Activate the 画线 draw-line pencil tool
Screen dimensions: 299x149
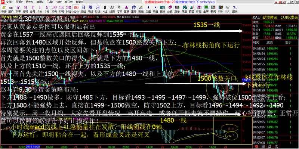point(141,9)
